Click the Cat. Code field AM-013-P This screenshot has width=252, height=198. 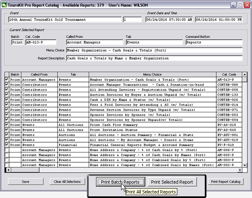tap(41, 42)
